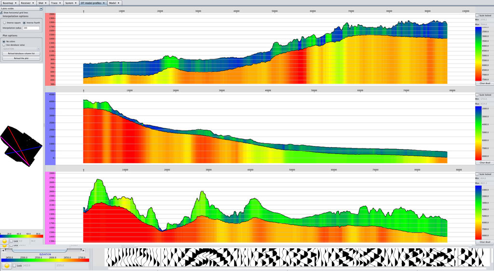Select the Inverse square radio button
The width and height of the screenshot is (494, 271).
click(x=4, y=23)
